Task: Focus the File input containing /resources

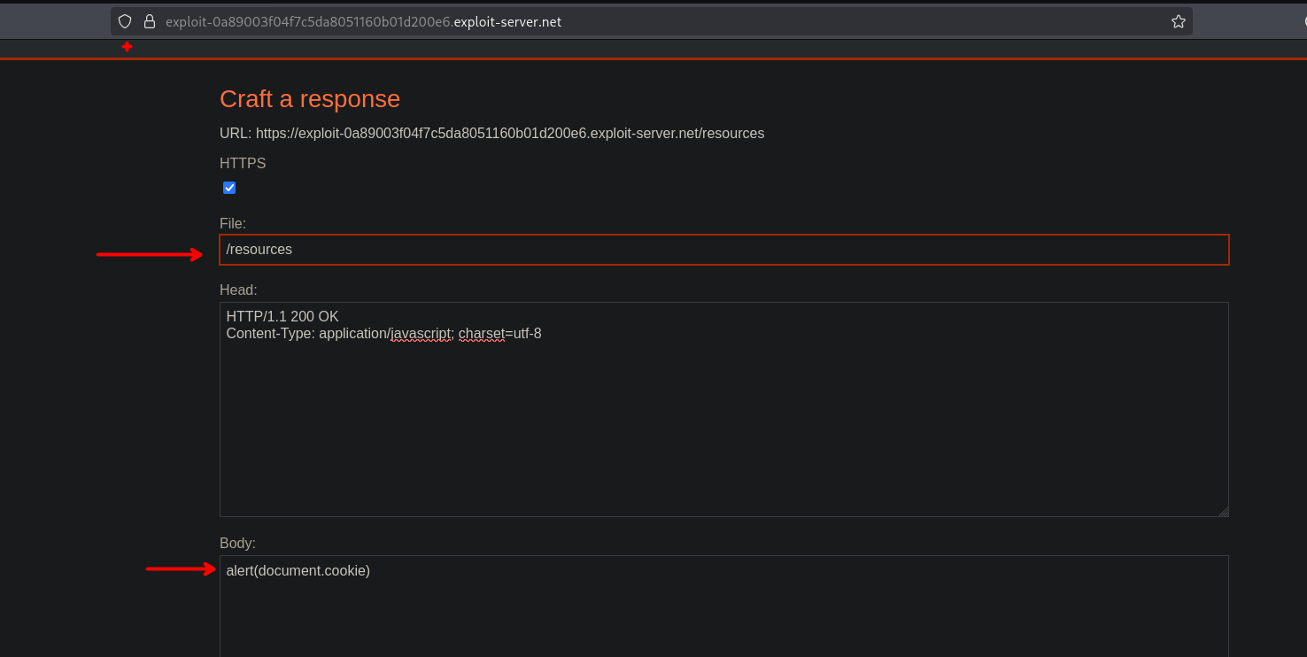Action: coord(723,250)
